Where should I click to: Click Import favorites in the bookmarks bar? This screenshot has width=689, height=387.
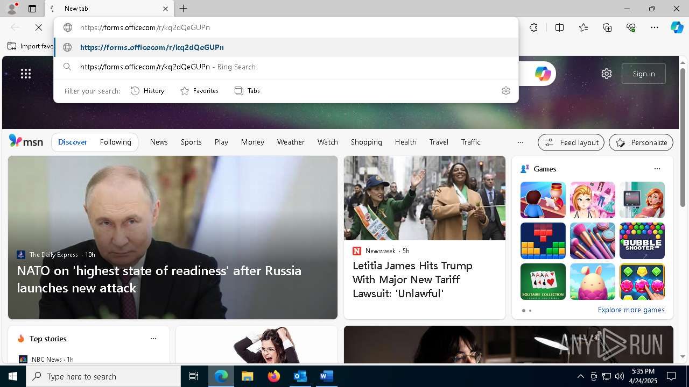click(x=31, y=46)
